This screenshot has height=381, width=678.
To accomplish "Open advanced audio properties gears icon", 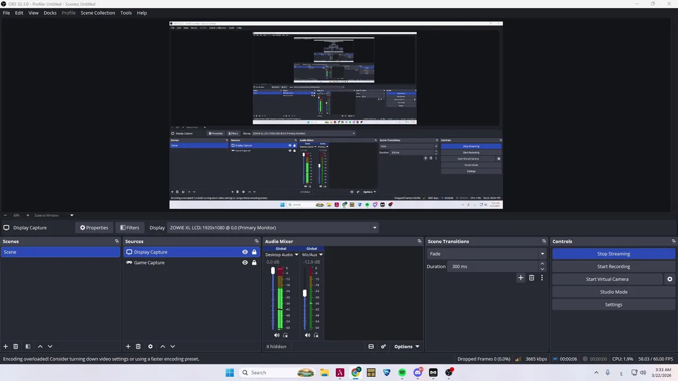I will pyautogui.click(x=383, y=347).
